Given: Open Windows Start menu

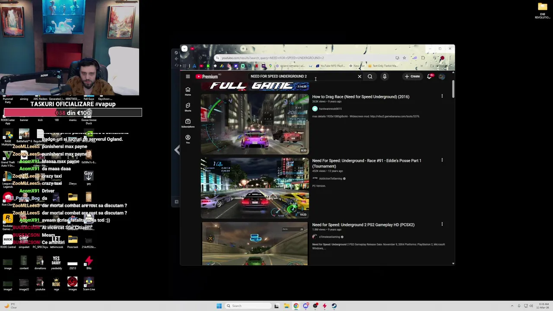Looking at the screenshot, I should click(x=219, y=306).
